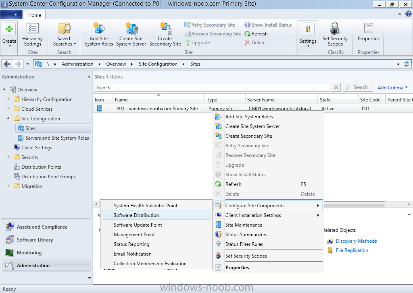Viewport: 413px width, 293px height.
Task: Collapse the Administration navigation pane
Action: (89, 77)
